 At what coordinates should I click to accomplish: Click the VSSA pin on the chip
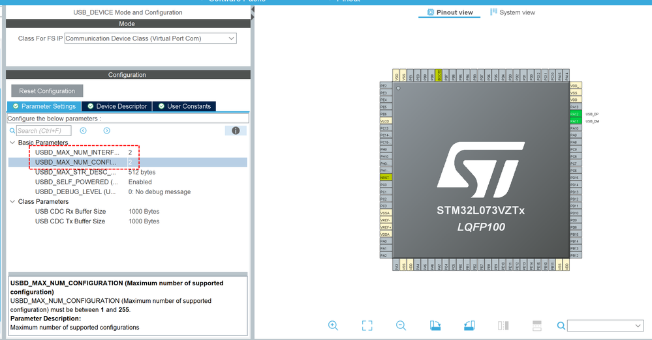point(386,213)
